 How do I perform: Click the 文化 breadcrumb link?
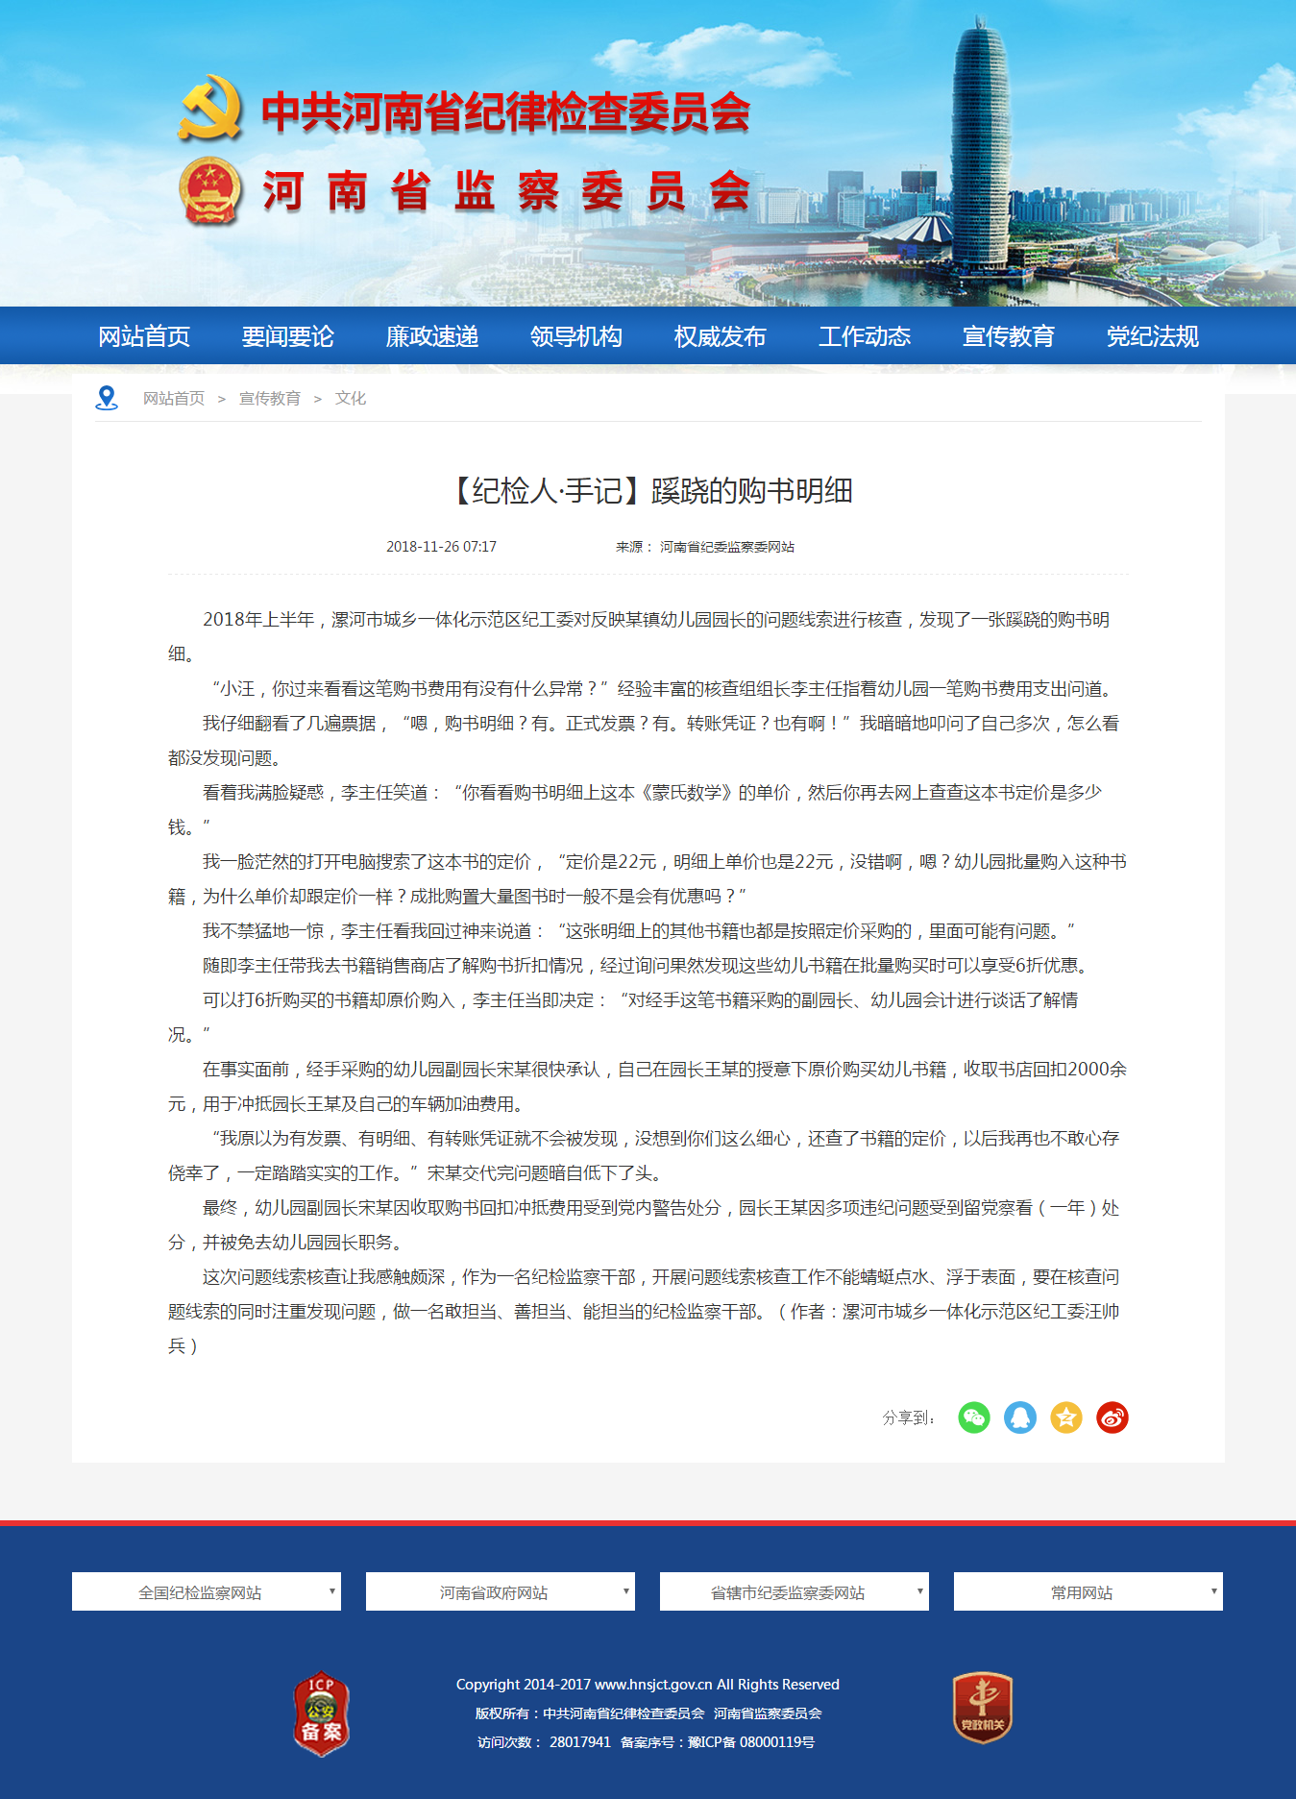[x=351, y=398]
